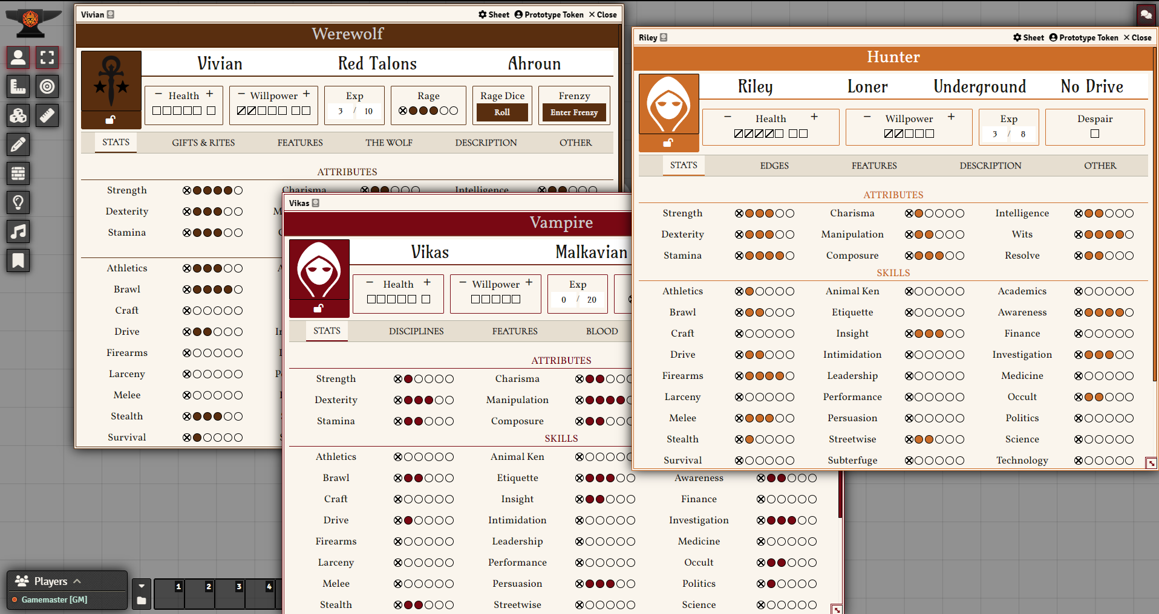Viewport: 1159px width, 614px height.
Task: Edit Vivian's current Exp value
Action: pos(341,111)
